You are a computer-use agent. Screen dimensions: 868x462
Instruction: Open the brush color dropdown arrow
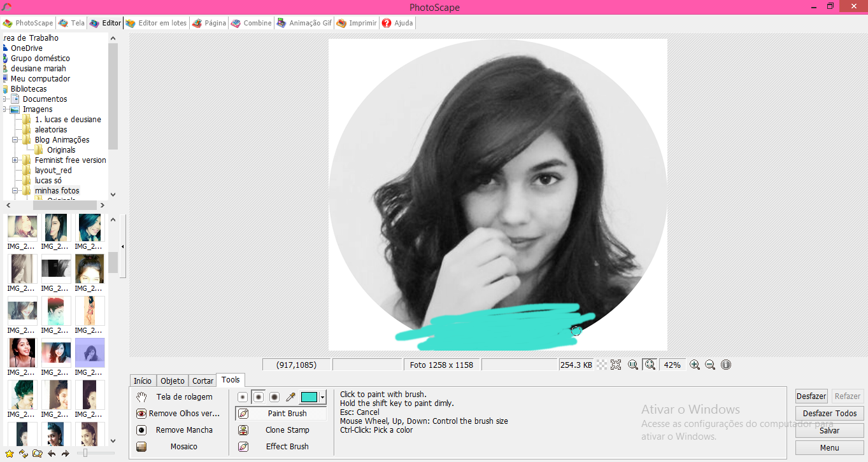click(x=323, y=398)
